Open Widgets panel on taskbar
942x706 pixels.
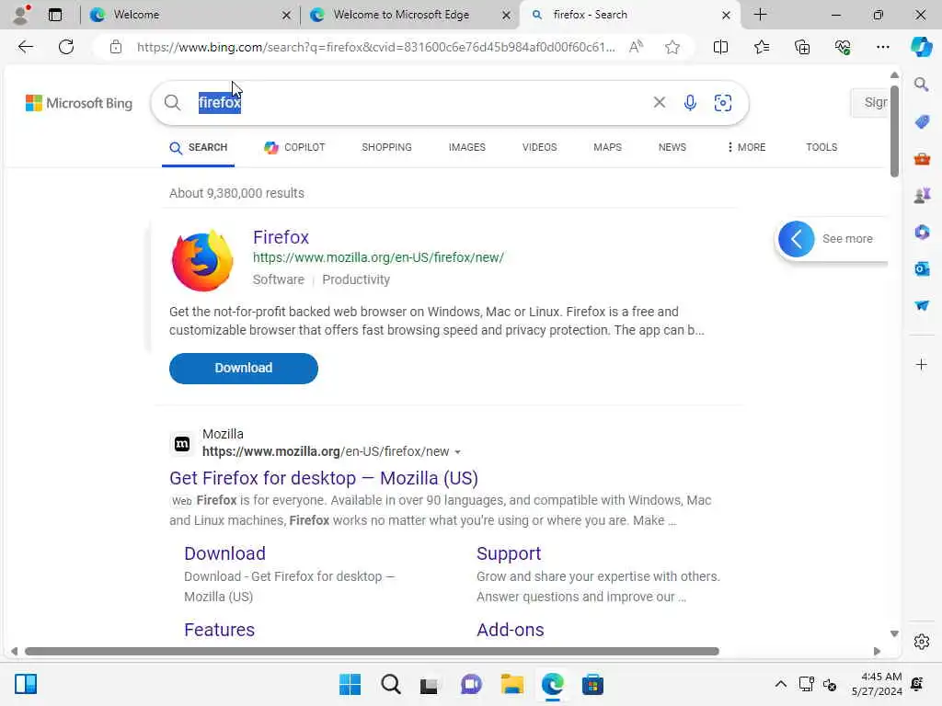pyautogui.click(x=26, y=684)
